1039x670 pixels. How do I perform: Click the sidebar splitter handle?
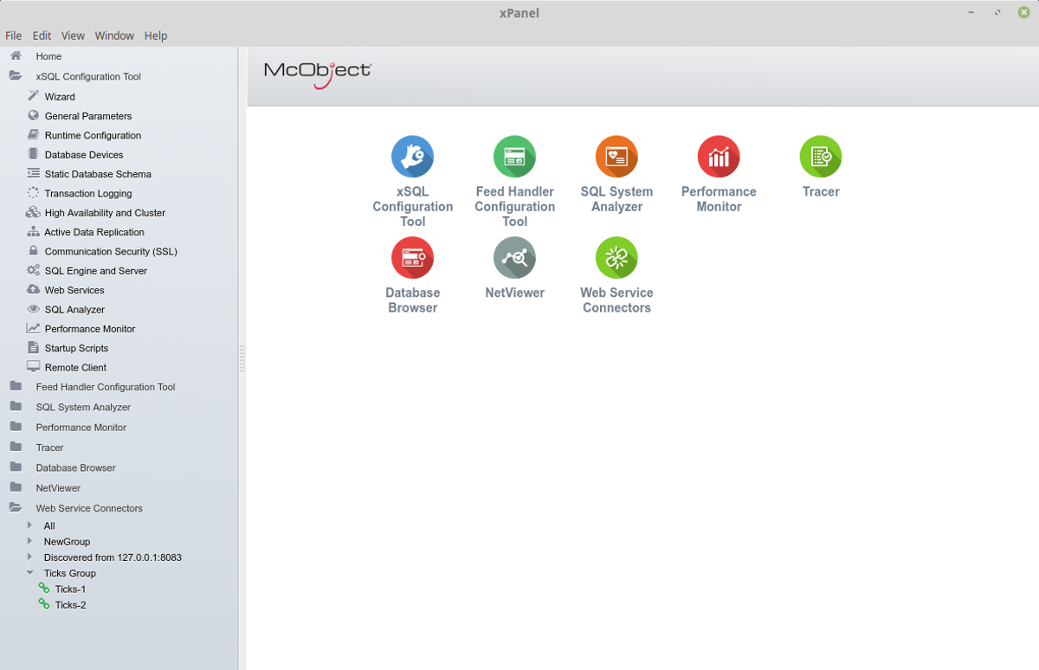click(242, 358)
